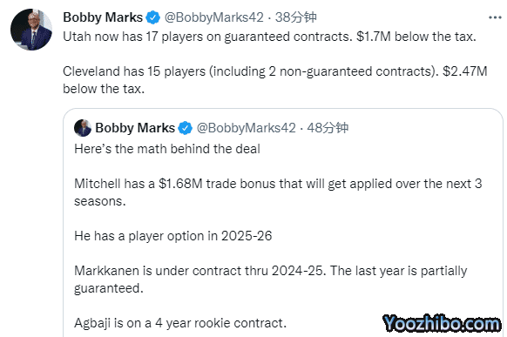Screen dimensions: 507x337
Task: Open the top Bobby Marks display name
Action: [x=103, y=17]
